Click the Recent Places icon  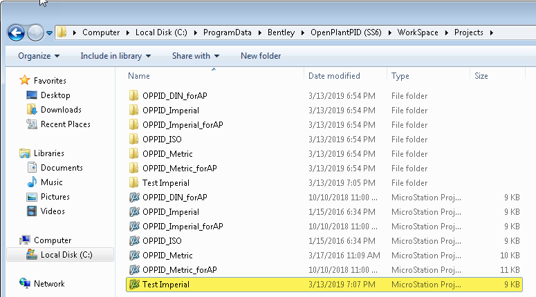[32, 124]
